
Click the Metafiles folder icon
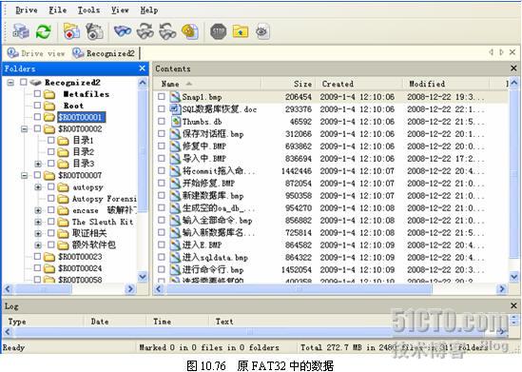coord(49,94)
